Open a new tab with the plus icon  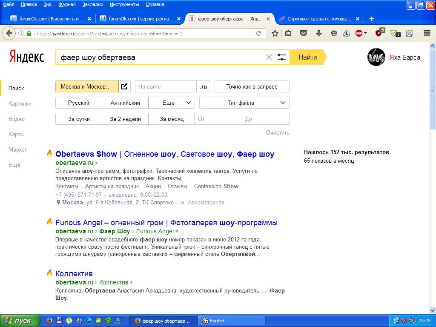point(371,19)
